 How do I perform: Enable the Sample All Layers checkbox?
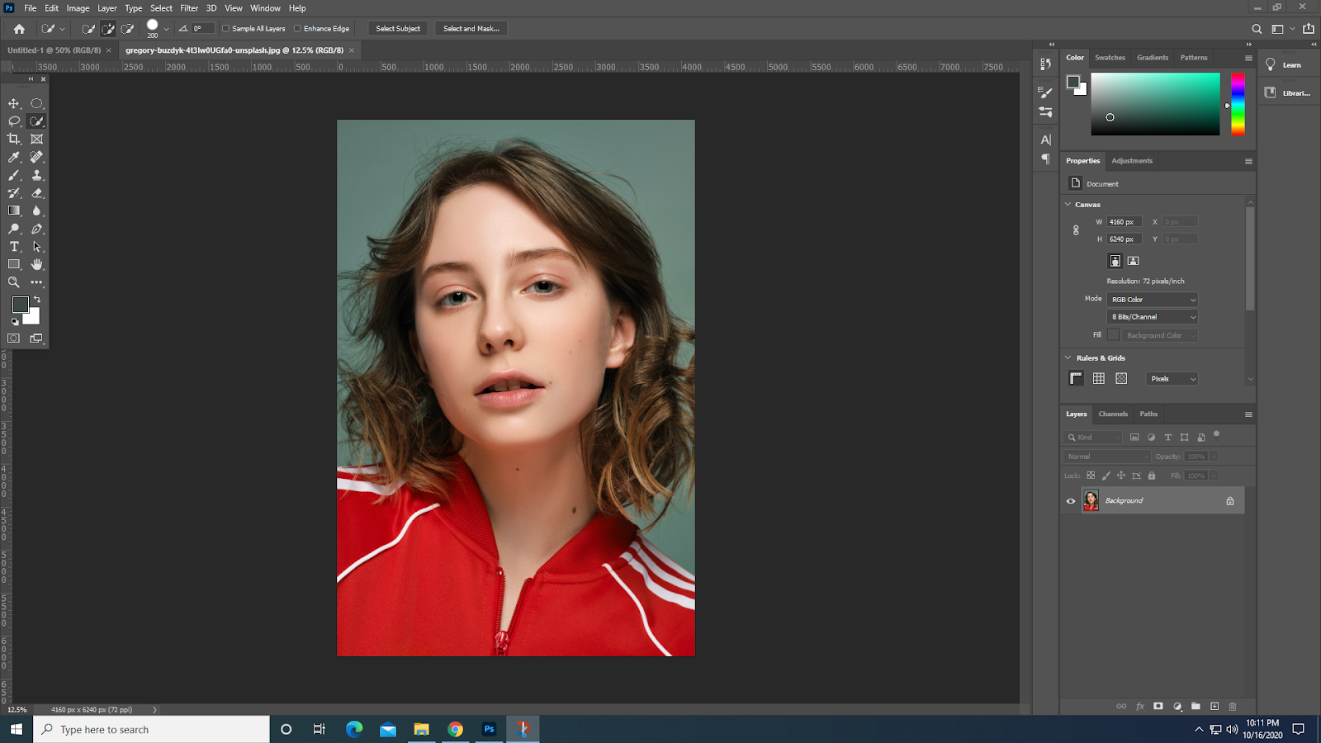pos(225,29)
